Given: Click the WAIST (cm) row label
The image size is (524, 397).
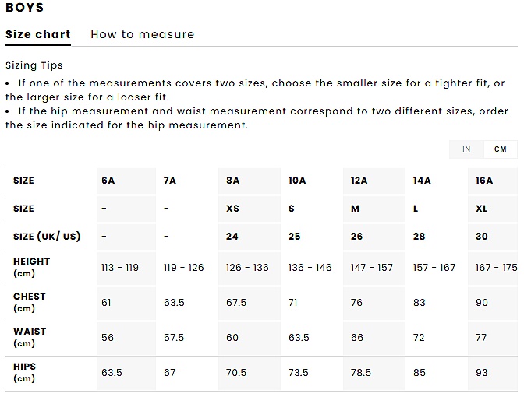Looking at the screenshot, I should (x=30, y=337).
